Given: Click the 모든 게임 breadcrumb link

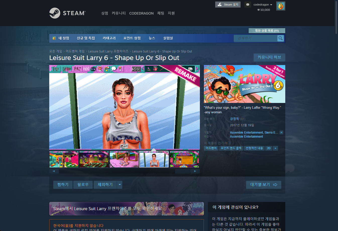Looking at the screenshot, I should [55, 51].
